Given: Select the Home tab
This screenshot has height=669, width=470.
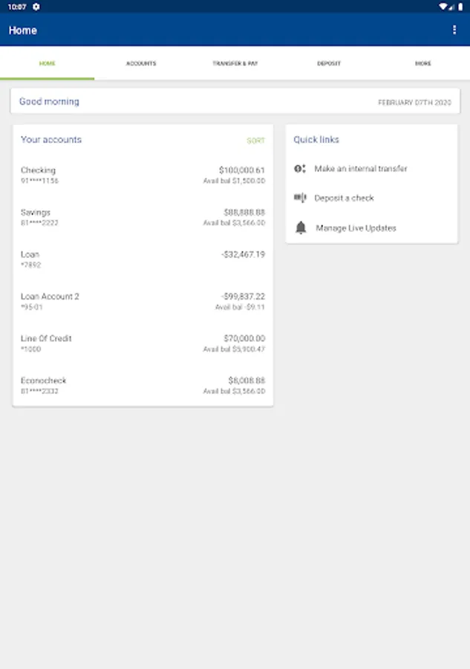Looking at the screenshot, I should [x=47, y=64].
